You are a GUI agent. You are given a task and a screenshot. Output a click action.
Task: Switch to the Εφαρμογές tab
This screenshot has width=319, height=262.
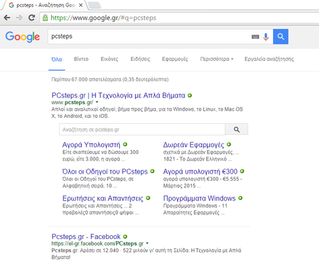coord(175,59)
